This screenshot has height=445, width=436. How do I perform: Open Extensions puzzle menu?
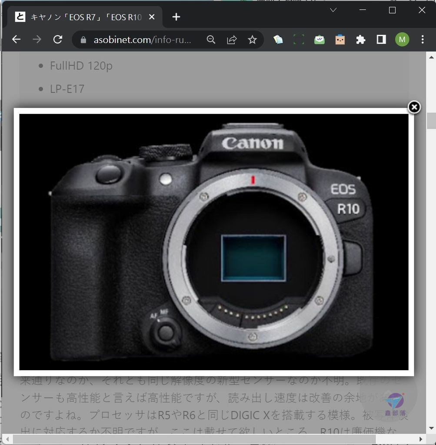(360, 40)
